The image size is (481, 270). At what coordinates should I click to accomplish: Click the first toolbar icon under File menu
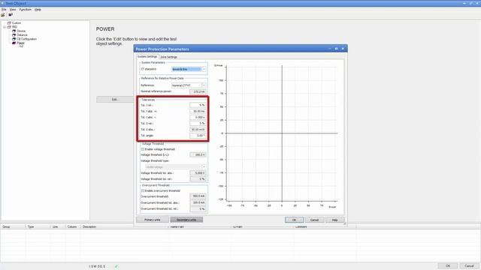(x=3, y=15)
